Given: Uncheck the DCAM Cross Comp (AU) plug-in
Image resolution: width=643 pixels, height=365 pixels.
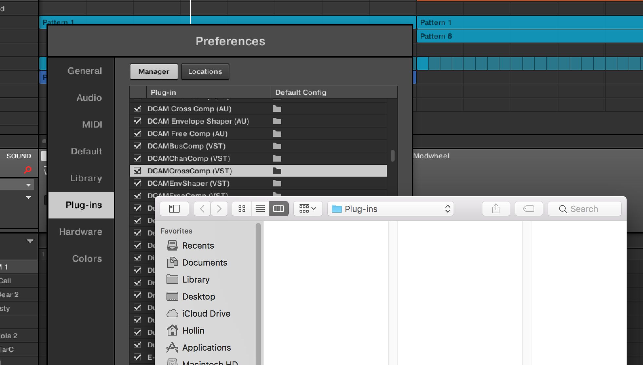Looking at the screenshot, I should [x=137, y=108].
